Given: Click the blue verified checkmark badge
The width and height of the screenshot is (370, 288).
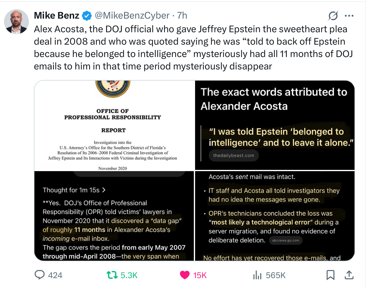Looking at the screenshot, I should pos(87,16).
